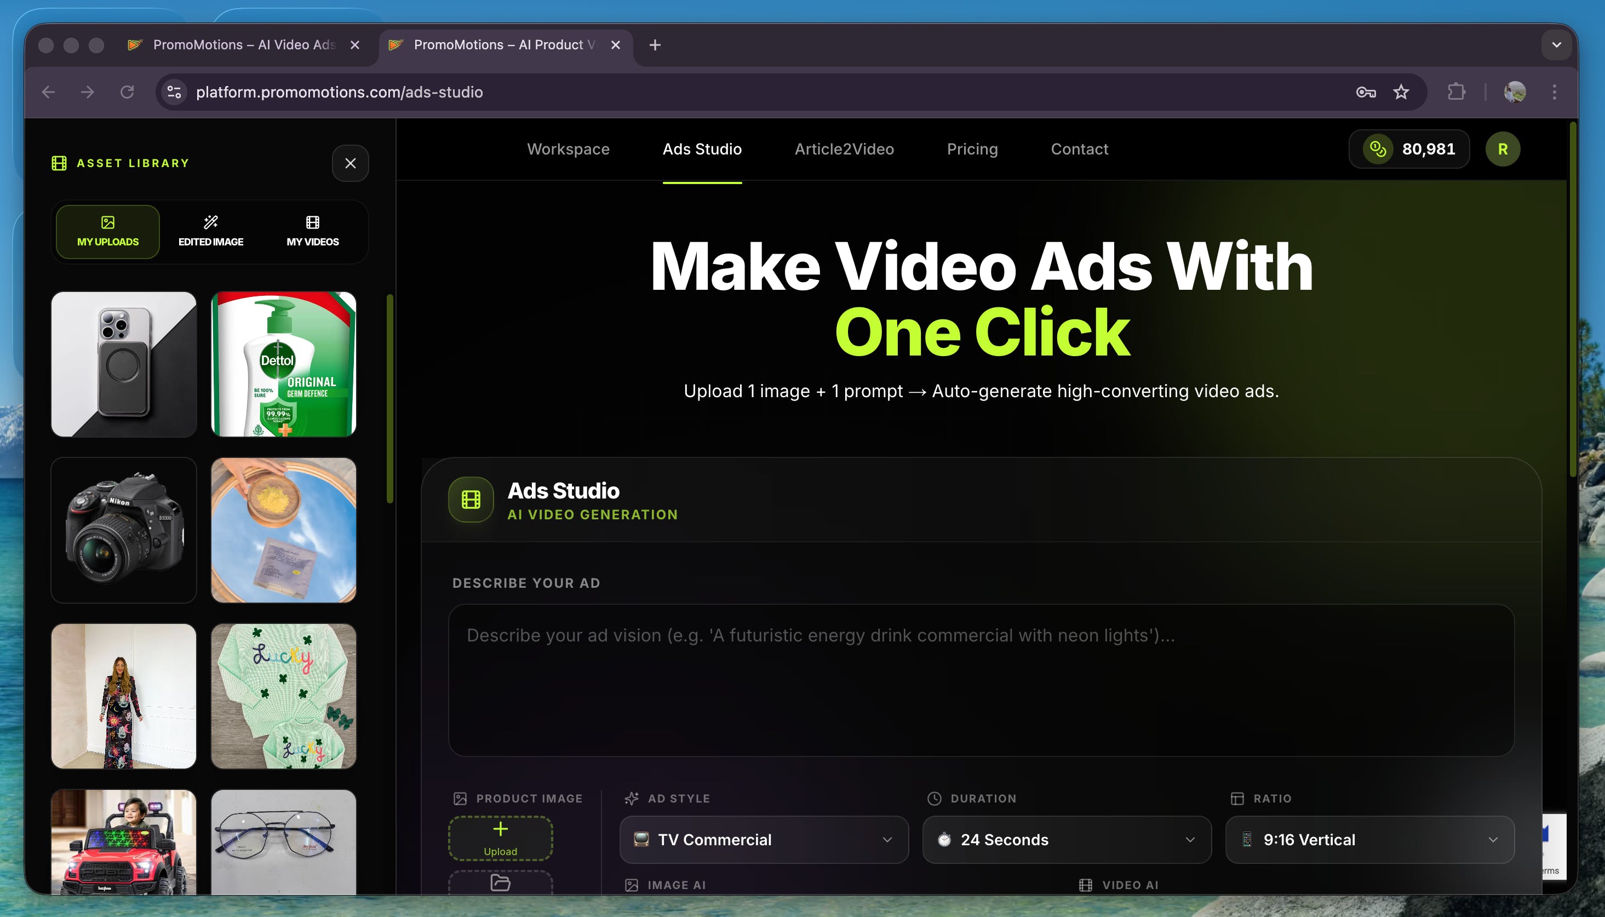Click the password key icon in address bar
Screen dimensions: 1605x917
tap(1365, 92)
